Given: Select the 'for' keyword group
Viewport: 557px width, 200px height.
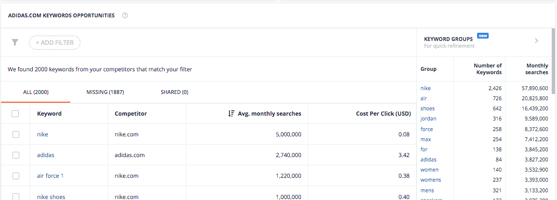Looking at the screenshot, I should (424, 149).
